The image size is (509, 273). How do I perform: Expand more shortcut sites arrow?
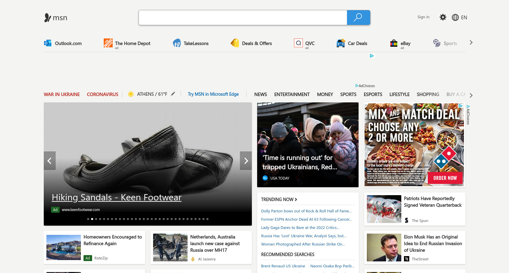tap(471, 42)
